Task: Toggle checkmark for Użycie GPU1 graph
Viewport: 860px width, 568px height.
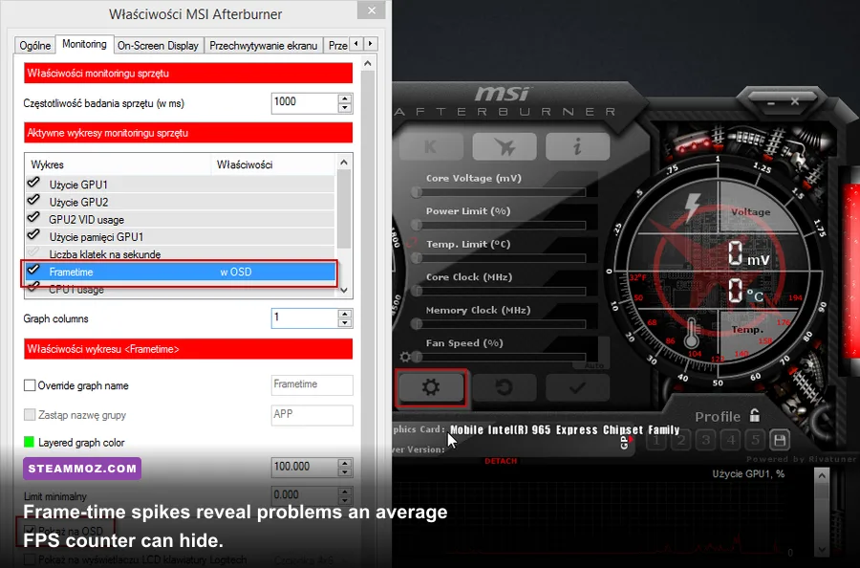Action: (x=33, y=183)
